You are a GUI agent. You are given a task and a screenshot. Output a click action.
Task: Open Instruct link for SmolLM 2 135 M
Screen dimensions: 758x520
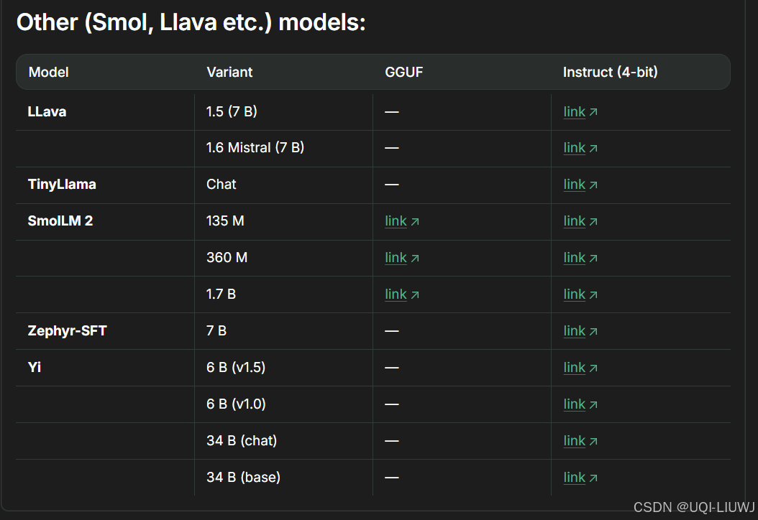[580, 222]
